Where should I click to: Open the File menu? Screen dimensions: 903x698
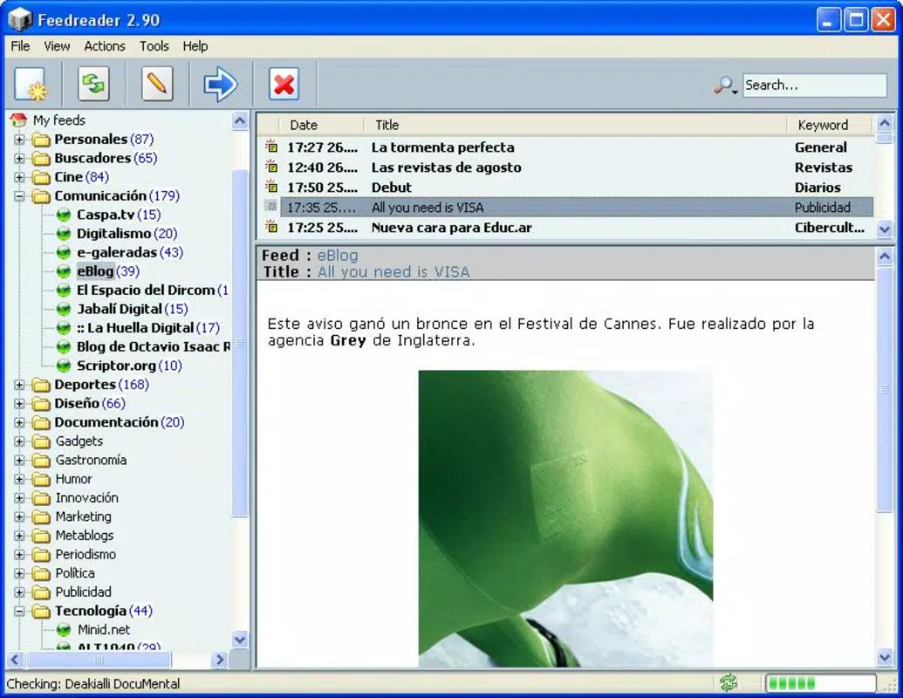20,46
